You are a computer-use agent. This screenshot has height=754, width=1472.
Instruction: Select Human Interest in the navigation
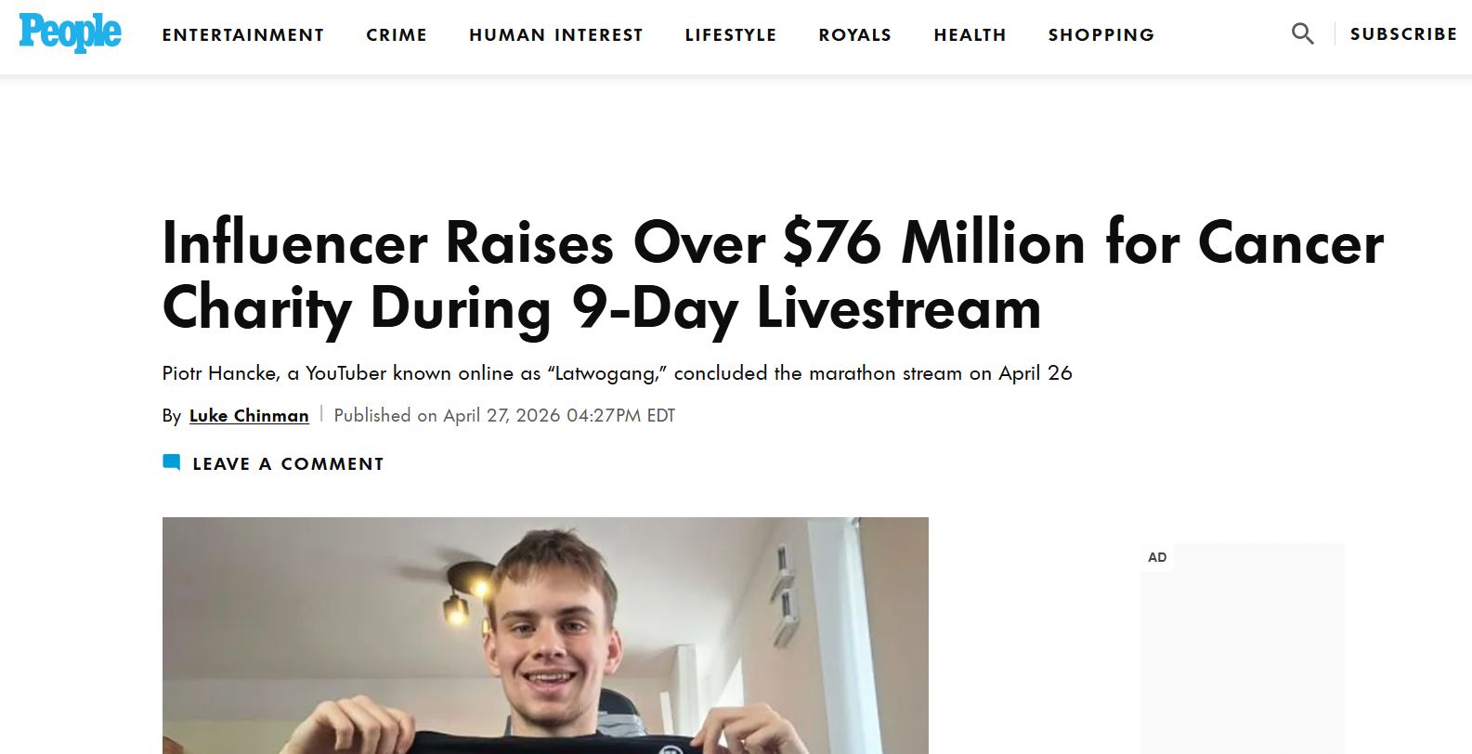click(x=555, y=35)
